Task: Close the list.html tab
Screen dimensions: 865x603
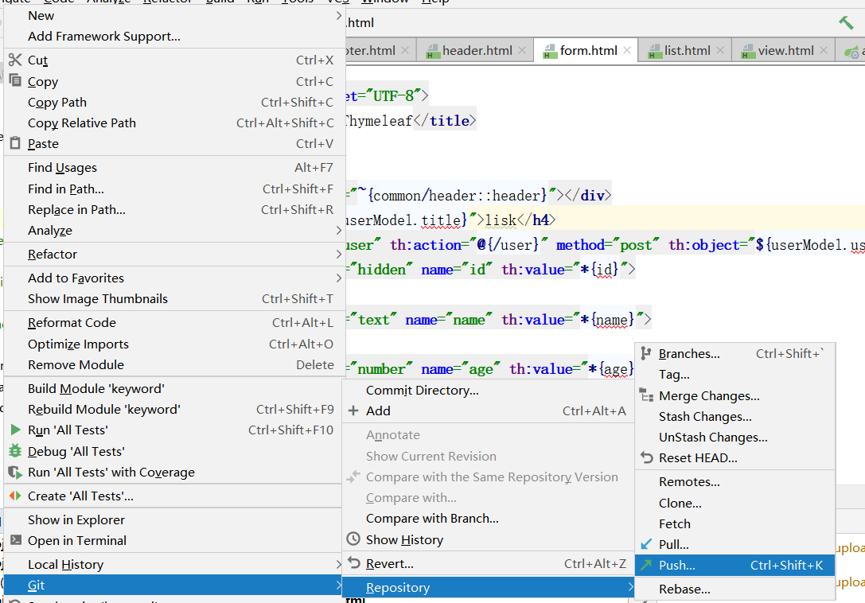Action: 720,50
